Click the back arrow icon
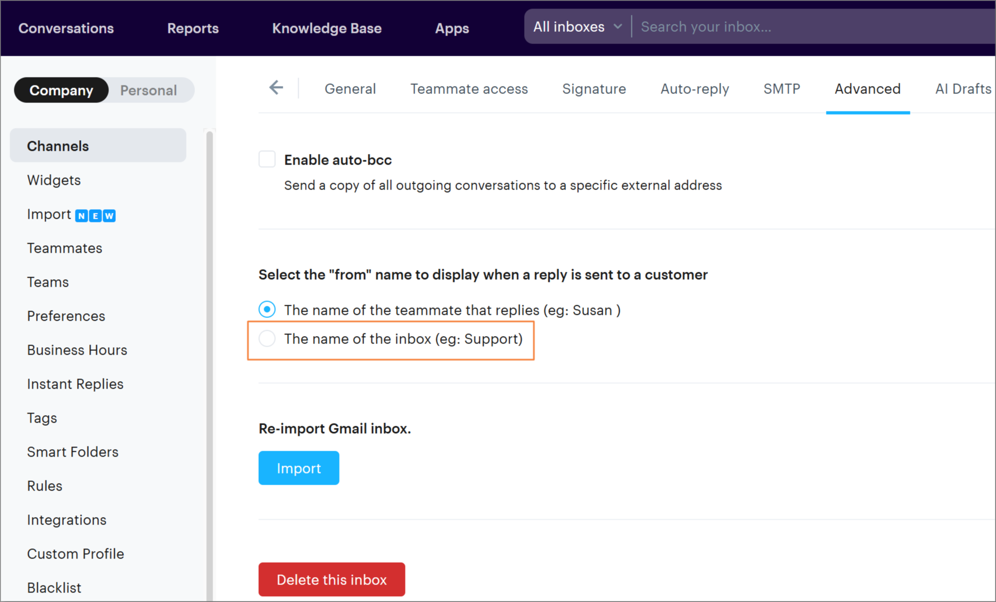Image resolution: width=996 pixels, height=602 pixels. [276, 88]
